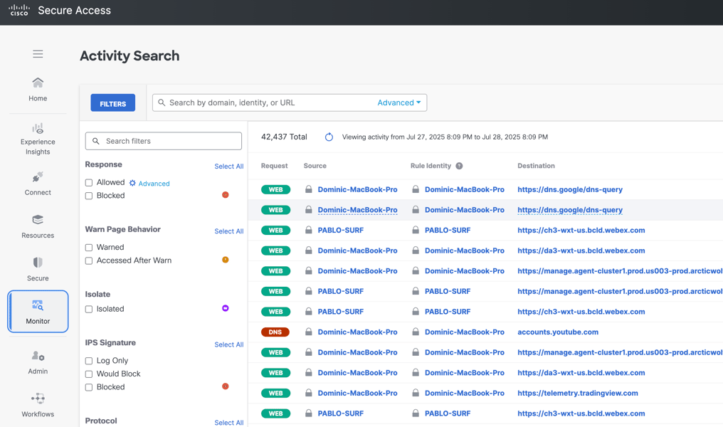This screenshot has height=427, width=723.
Task: Click the 42,437 Total count
Action: pyautogui.click(x=284, y=137)
